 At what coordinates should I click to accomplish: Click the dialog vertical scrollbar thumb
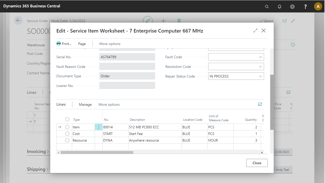click(272, 102)
